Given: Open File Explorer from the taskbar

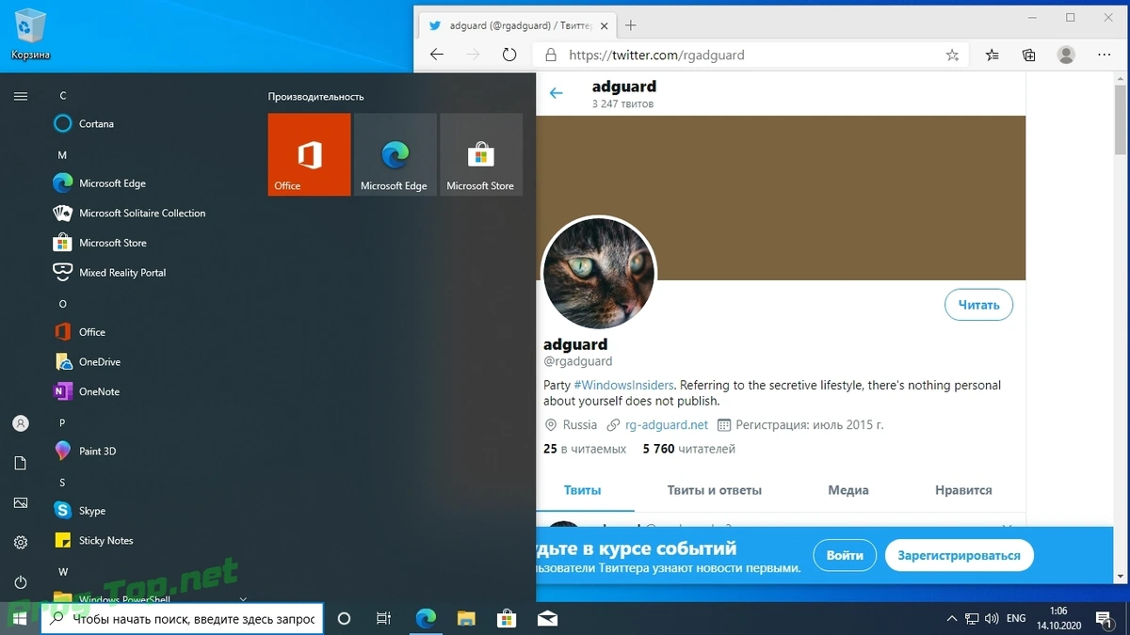Looking at the screenshot, I should pyautogui.click(x=466, y=618).
